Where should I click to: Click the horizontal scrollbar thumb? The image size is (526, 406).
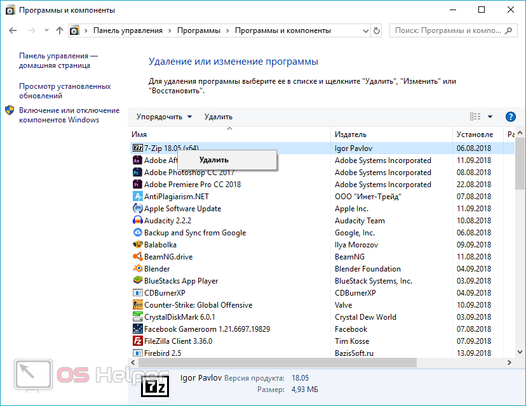tap(278, 362)
